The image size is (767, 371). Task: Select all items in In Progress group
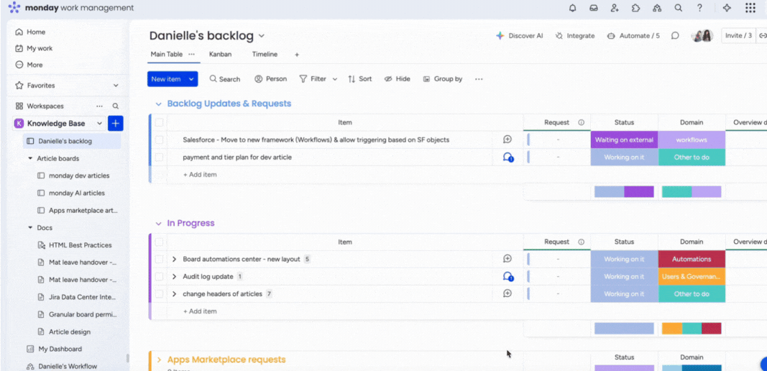pos(159,242)
